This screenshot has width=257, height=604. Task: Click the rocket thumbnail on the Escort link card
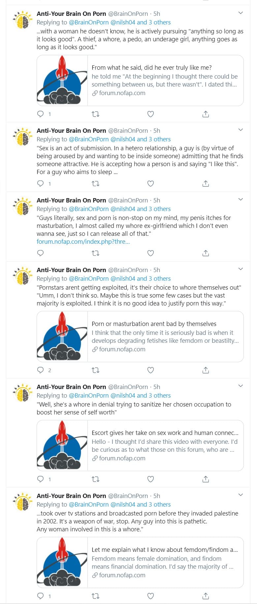[62, 445]
